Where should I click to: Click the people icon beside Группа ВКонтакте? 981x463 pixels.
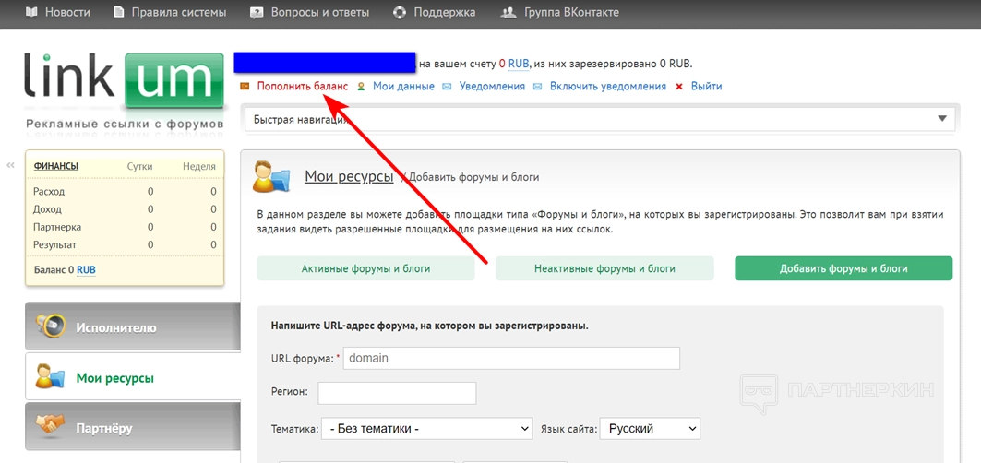[x=509, y=13]
